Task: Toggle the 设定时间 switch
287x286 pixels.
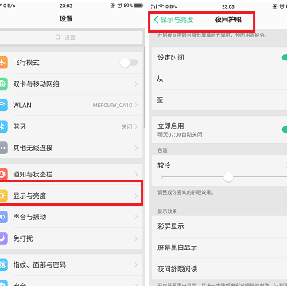Action: coord(285,57)
